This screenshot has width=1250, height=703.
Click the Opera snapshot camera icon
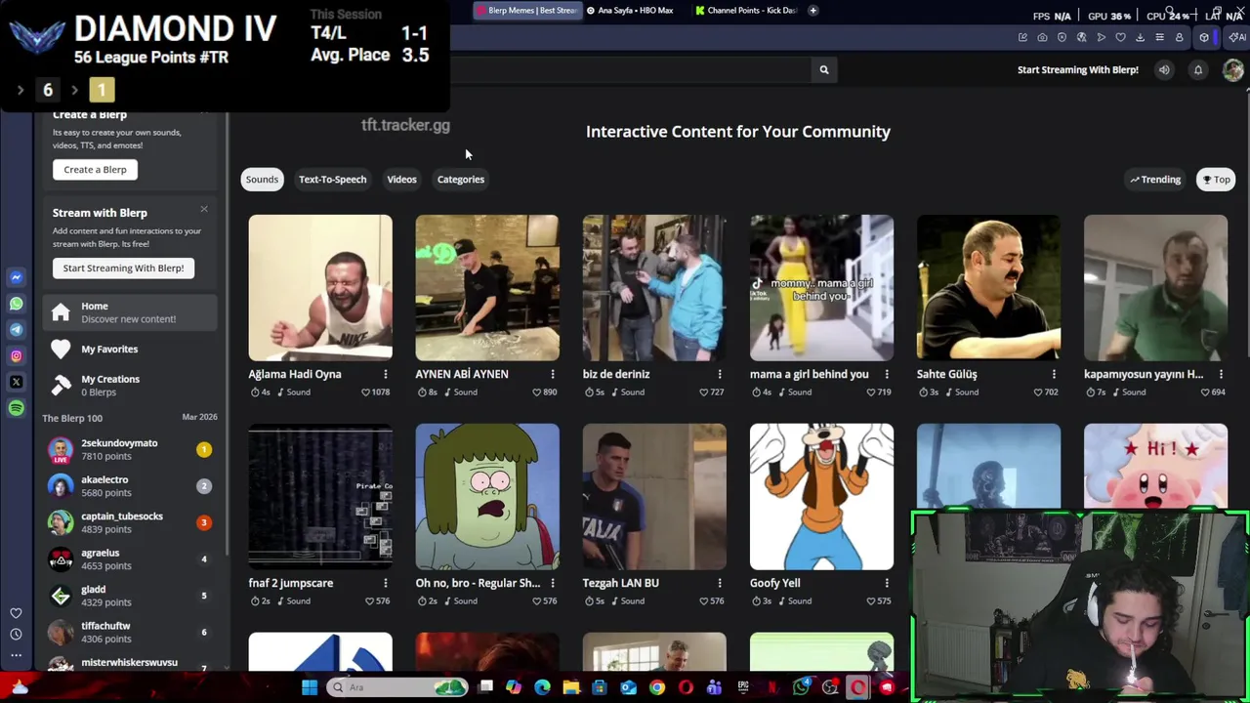[1042, 37]
